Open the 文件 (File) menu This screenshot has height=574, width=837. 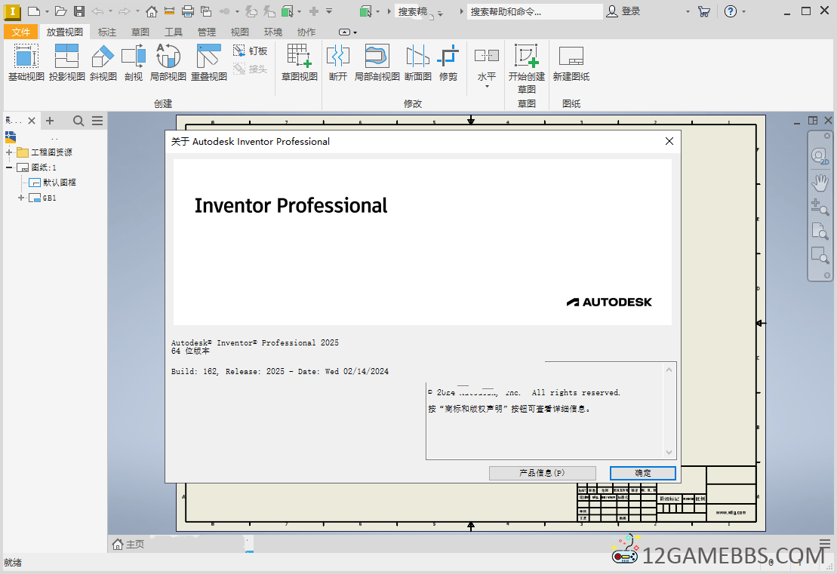(21, 32)
